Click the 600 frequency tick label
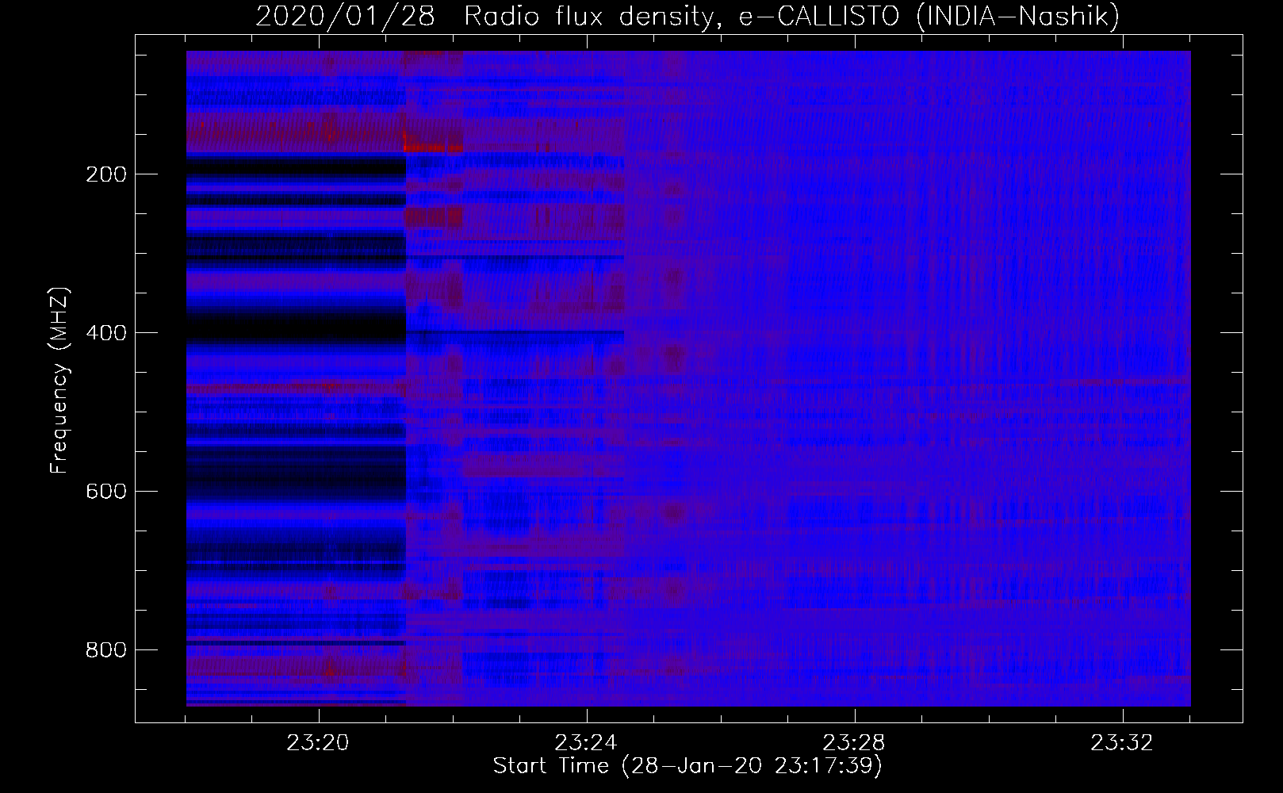Viewport: 1283px width, 793px height. 106,492
